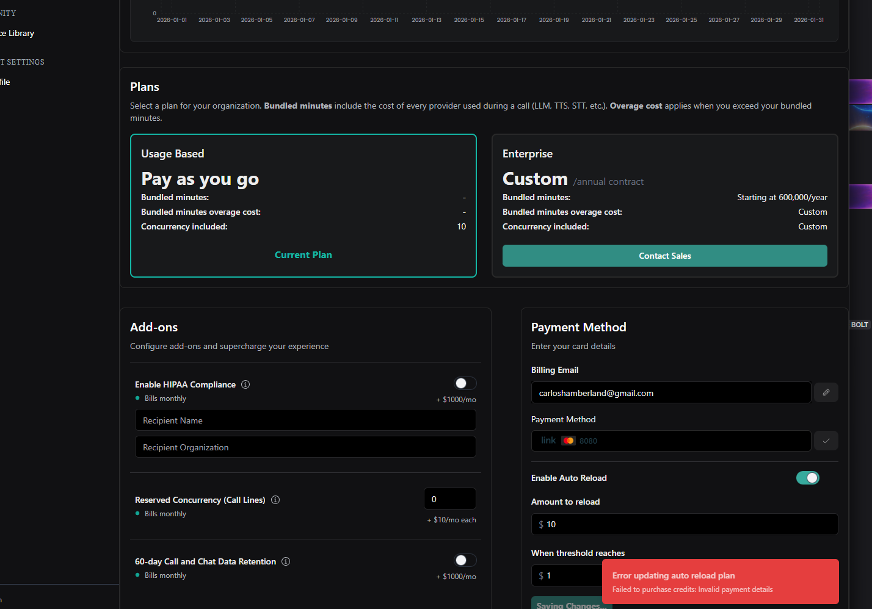
Task: Enable 60-day Call and Chat Data Retention
Action: (465, 560)
